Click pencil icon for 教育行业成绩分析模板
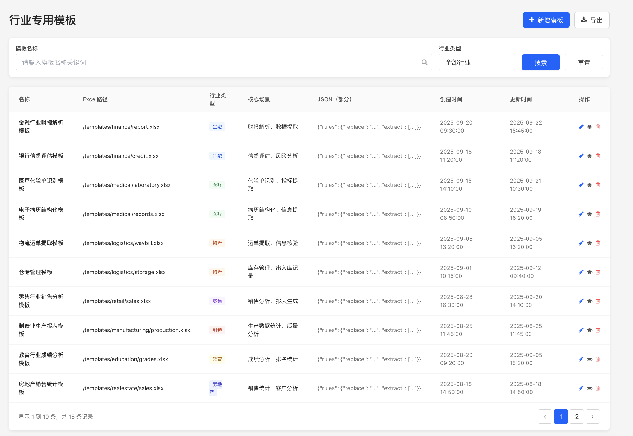 (x=581, y=359)
